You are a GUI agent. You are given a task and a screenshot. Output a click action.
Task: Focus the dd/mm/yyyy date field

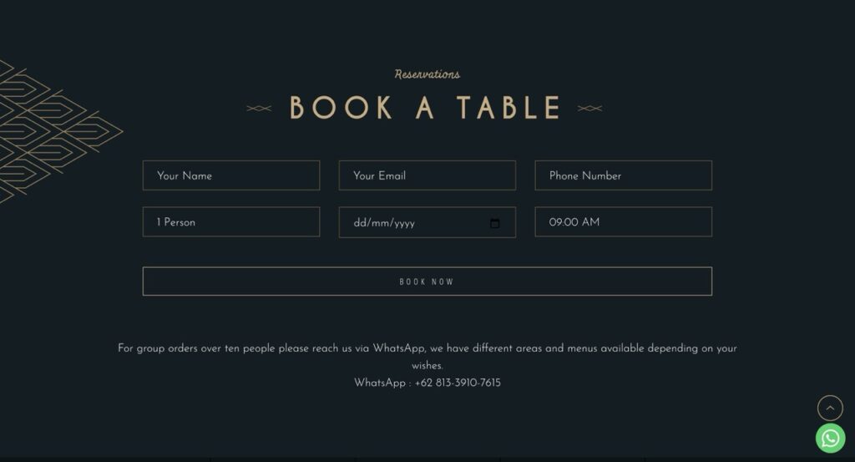[427, 222]
